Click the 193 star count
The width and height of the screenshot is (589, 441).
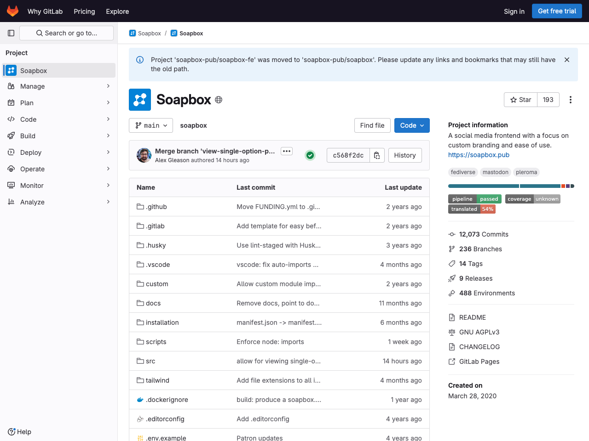pos(548,100)
